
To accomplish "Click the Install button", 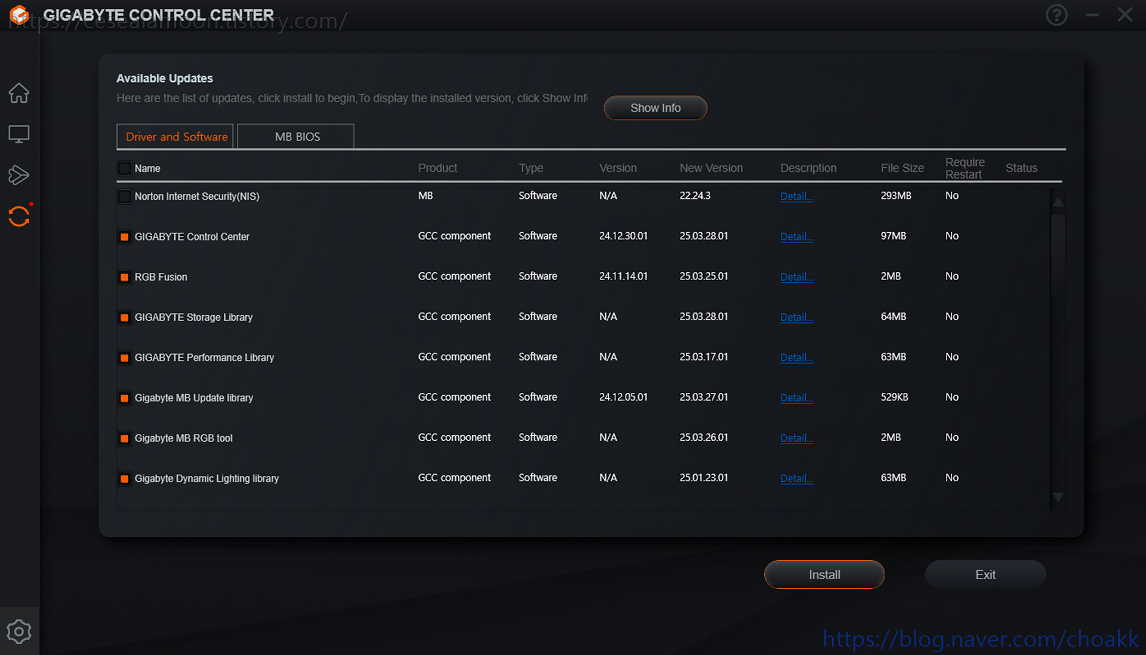I will pyautogui.click(x=824, y=574).
